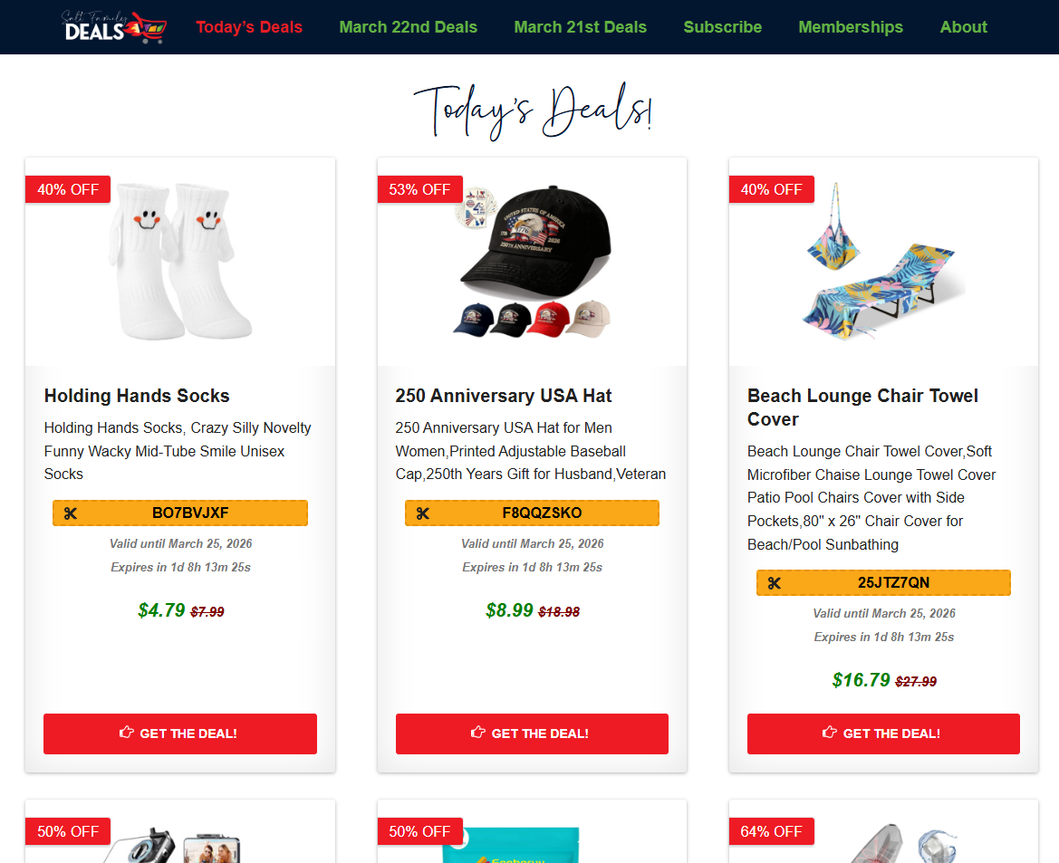Open the Today's Deals nav tab
Viewport: 1059px width, 863px height.
(x=249, y=27)
